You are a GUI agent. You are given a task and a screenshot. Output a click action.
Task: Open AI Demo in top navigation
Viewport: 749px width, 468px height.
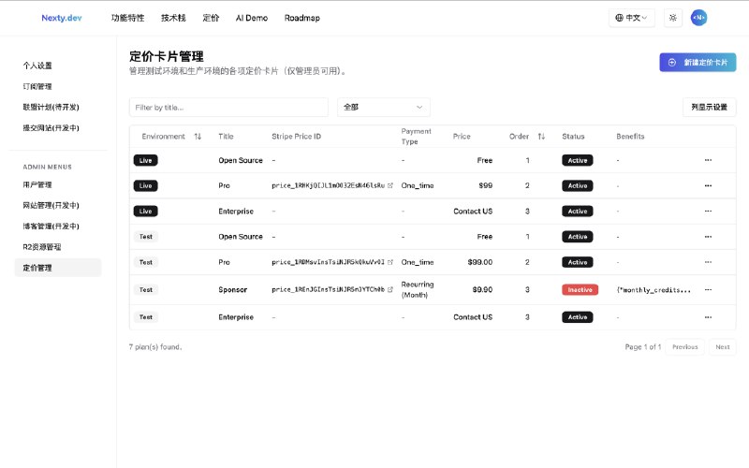252,18
